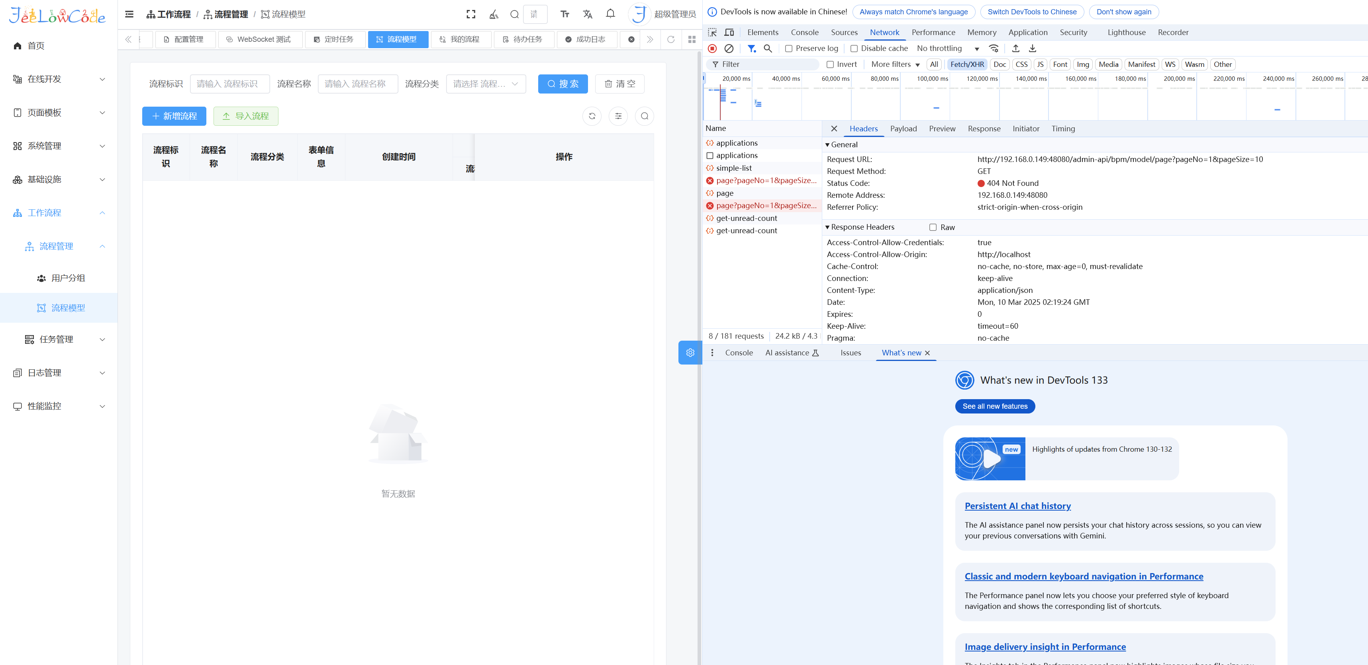
Task: Click the DevTools clear network log icon
Action: (x=729, y=48)
